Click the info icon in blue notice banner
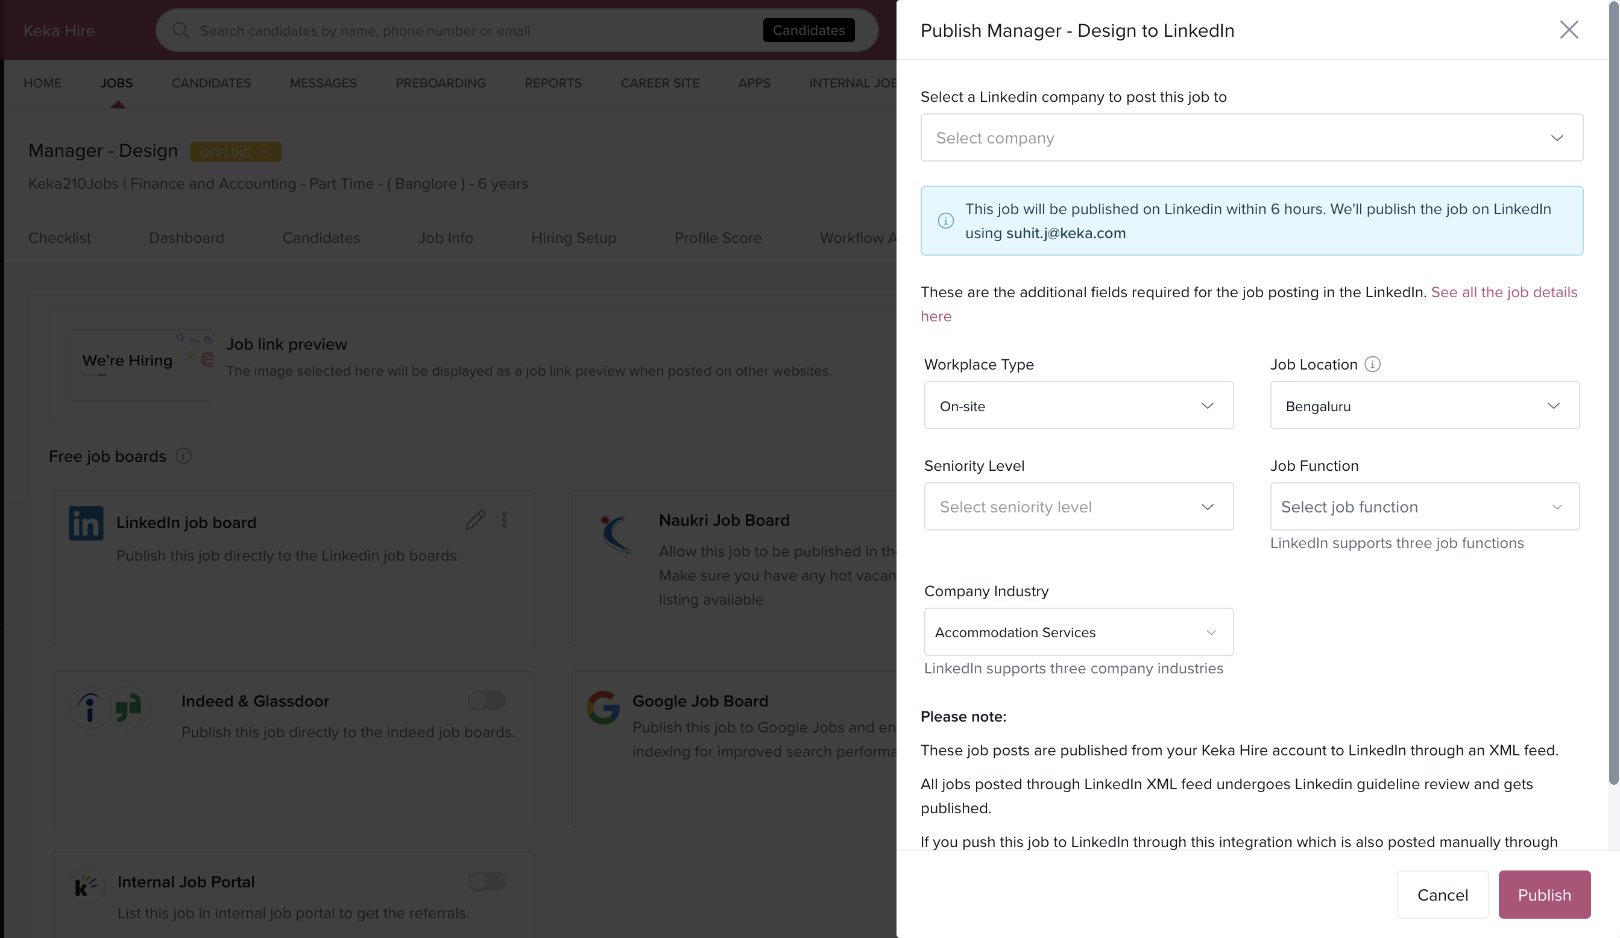Viewport: 1620px width, 938px height. (x=945, y=221)
